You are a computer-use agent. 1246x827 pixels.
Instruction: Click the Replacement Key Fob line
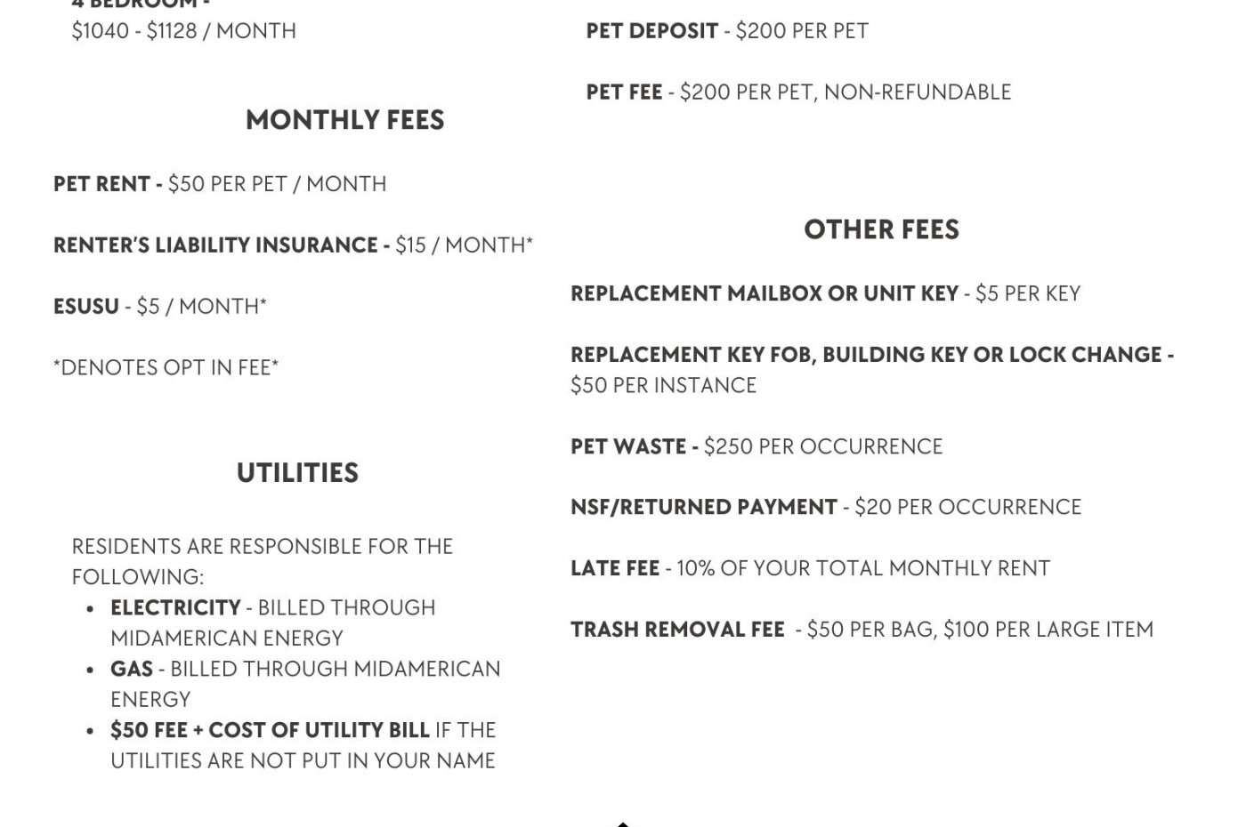click(871, 356)
